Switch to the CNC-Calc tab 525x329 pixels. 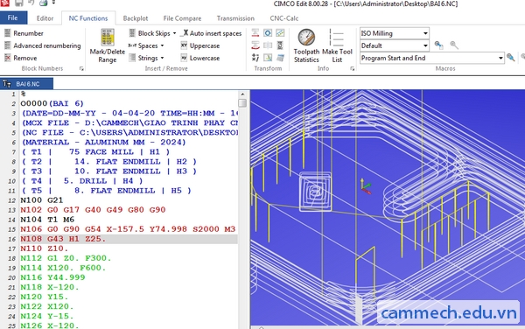[x=283, y=18]
